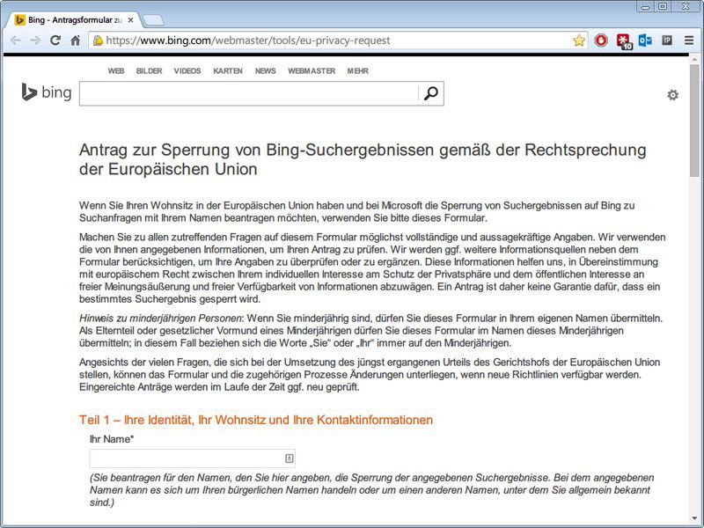Bookmark the page with the star icon
The width and height of the screenshot is (704, 528).
pyautogui.click(x=579, y=40)
